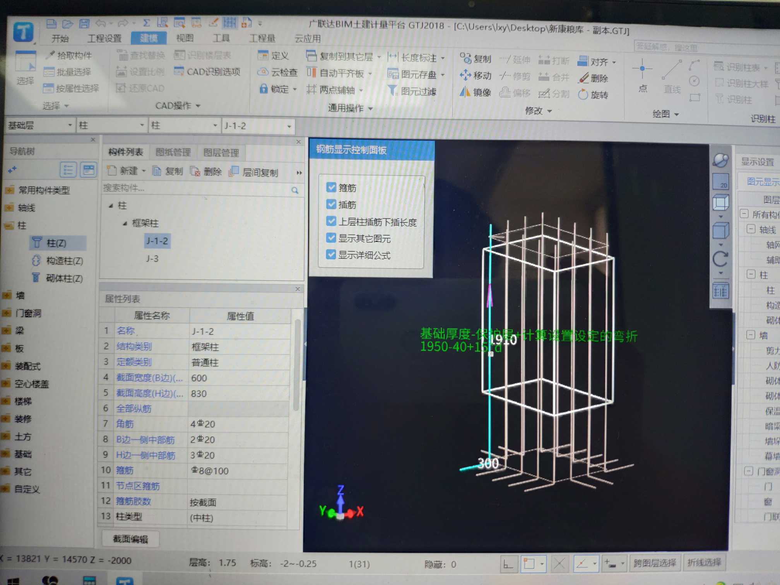Toggle 轴线 checkbox in display settings
This screenshot has height=585, width=780.
(751, 229)
